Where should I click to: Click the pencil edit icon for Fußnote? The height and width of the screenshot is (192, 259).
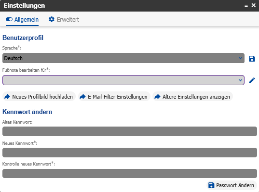(x=252, y=80)
